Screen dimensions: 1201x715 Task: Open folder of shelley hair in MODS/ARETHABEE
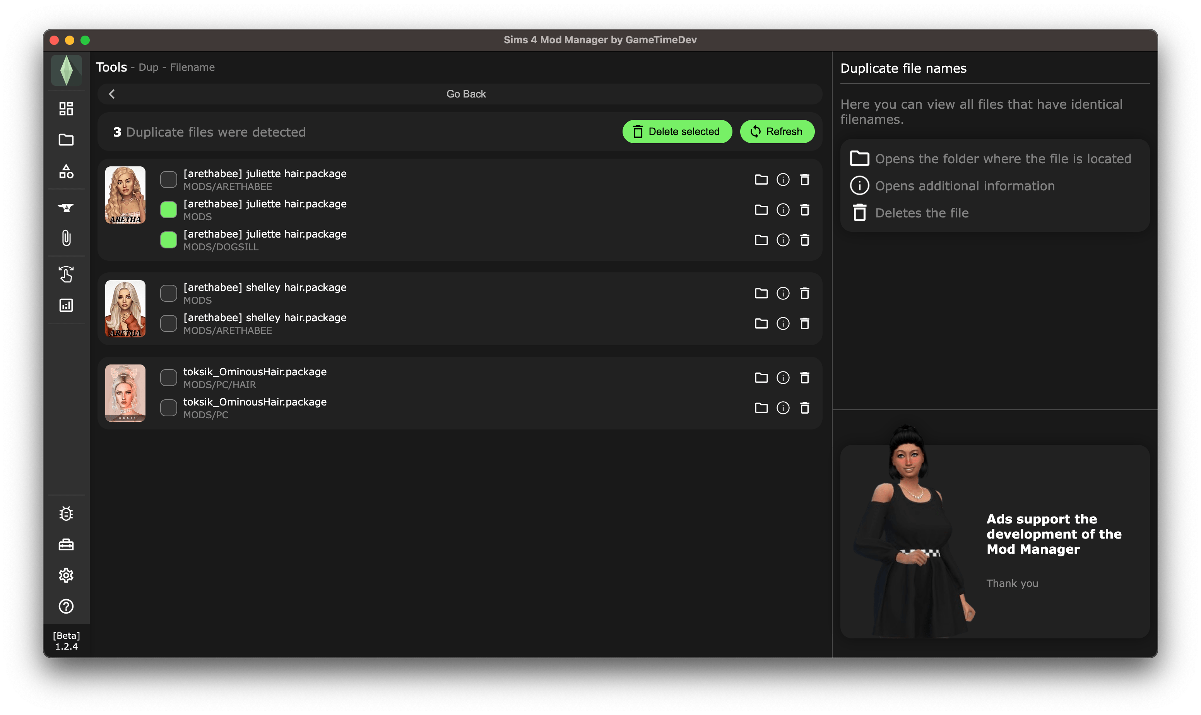(761, 323)
